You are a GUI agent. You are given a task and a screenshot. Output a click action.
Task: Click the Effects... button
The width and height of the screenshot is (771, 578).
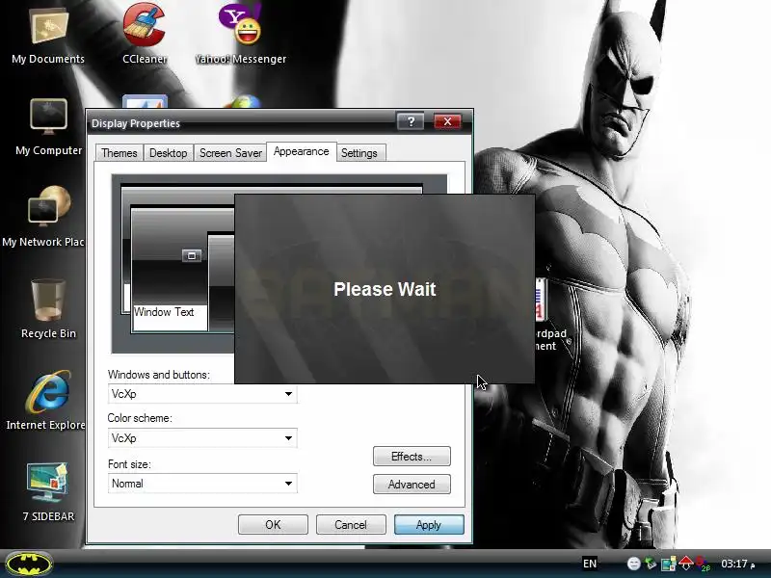[x=412, y=456]
